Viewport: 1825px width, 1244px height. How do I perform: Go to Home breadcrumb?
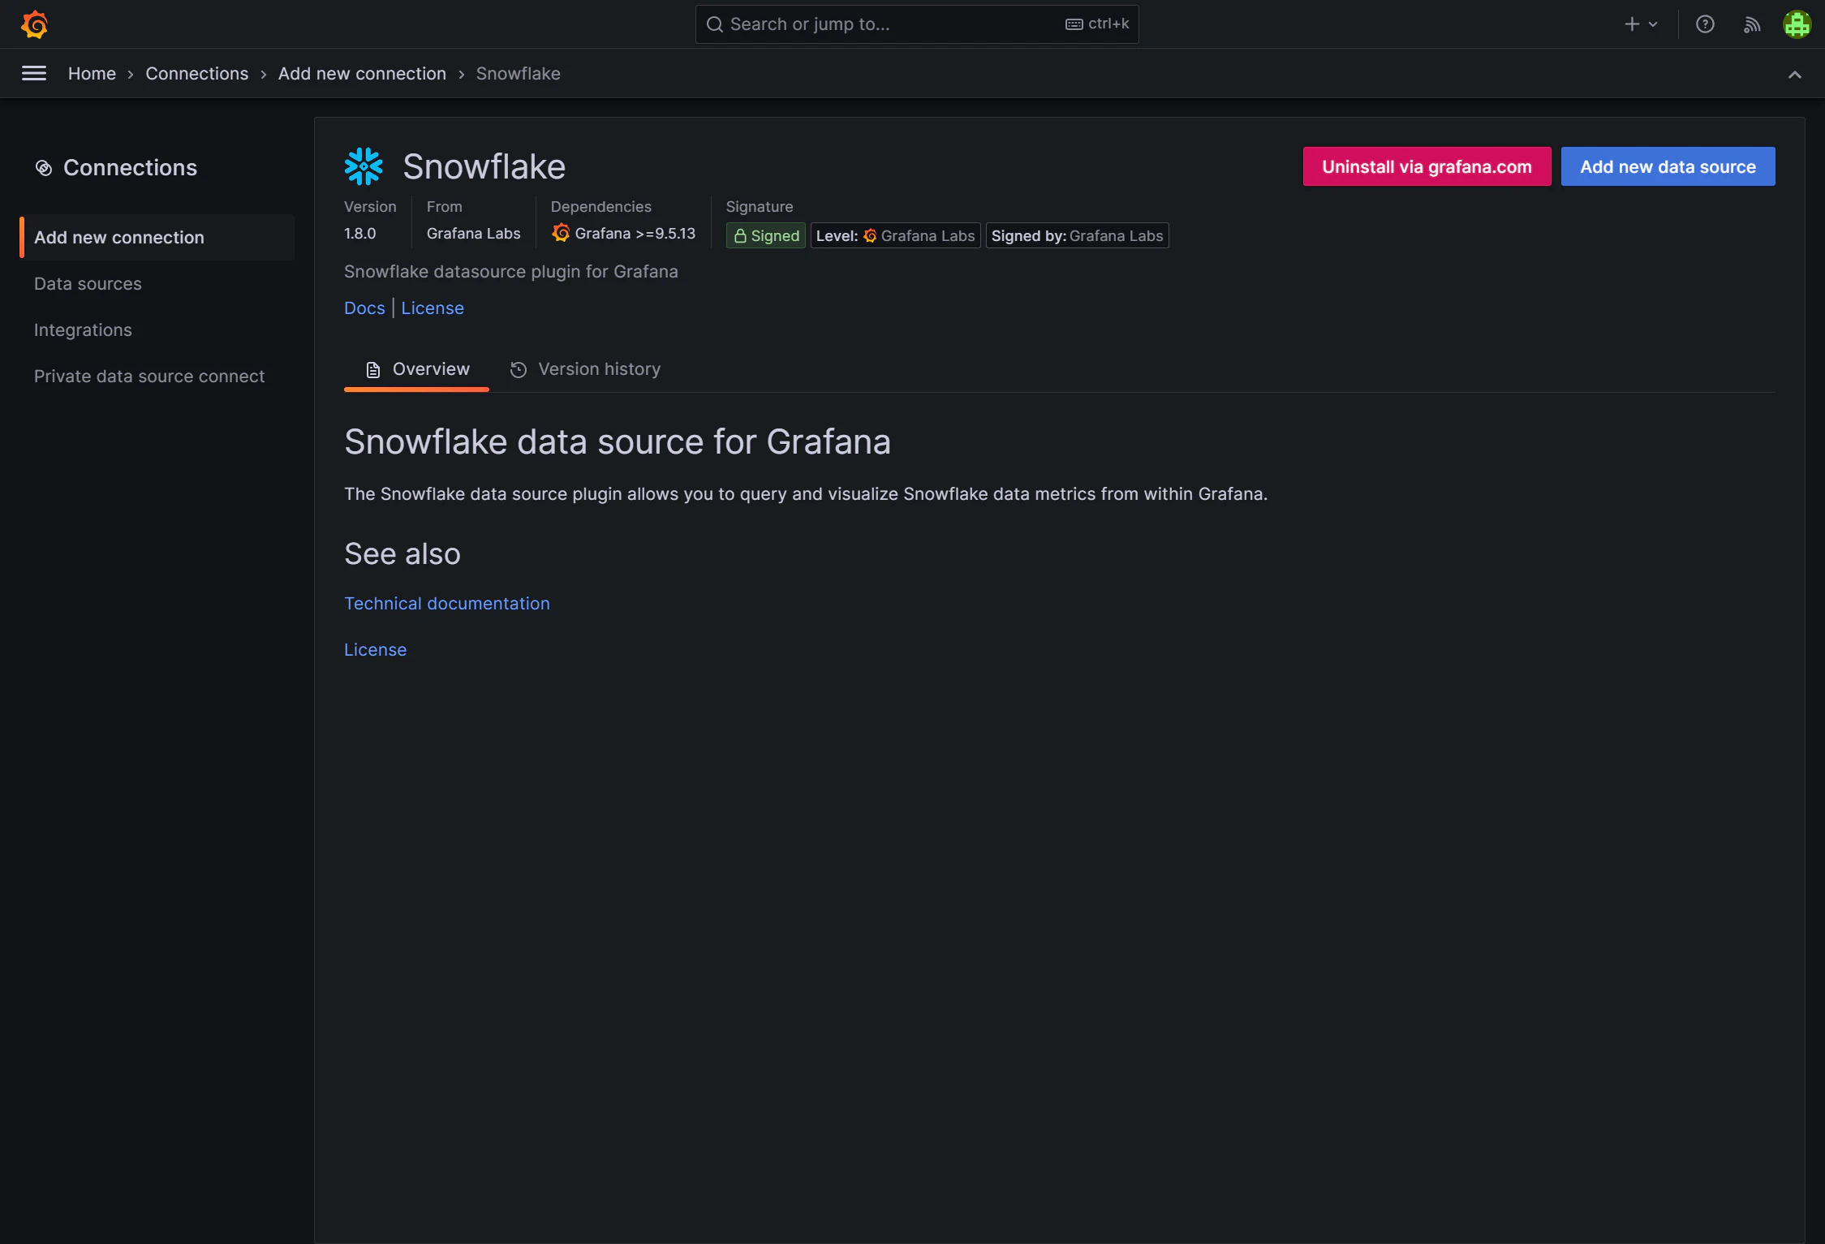click(92, 74)
